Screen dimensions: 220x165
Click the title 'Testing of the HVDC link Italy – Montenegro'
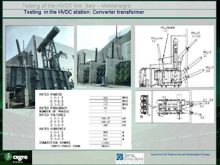click(x=76, y=6)
